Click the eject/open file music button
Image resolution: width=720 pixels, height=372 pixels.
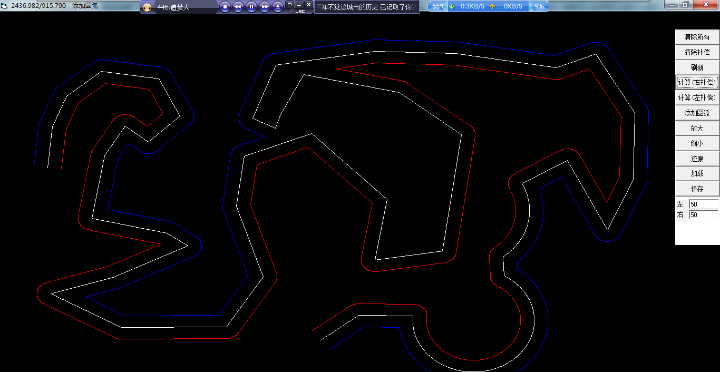pyautogui.click(x=278, y=7)
